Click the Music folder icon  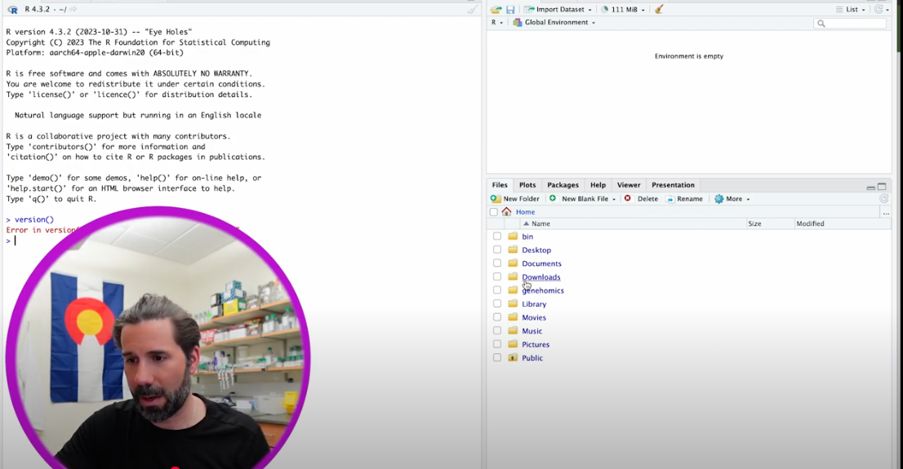point(513,330)
